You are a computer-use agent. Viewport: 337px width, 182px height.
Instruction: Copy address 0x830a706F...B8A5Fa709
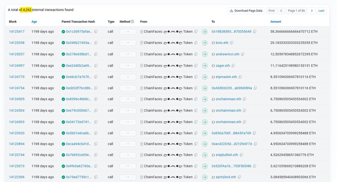[254, 133]
